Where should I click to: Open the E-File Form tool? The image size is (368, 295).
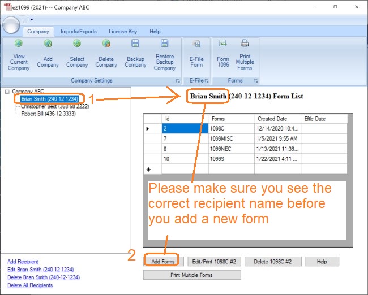click(x=196, y=44)
